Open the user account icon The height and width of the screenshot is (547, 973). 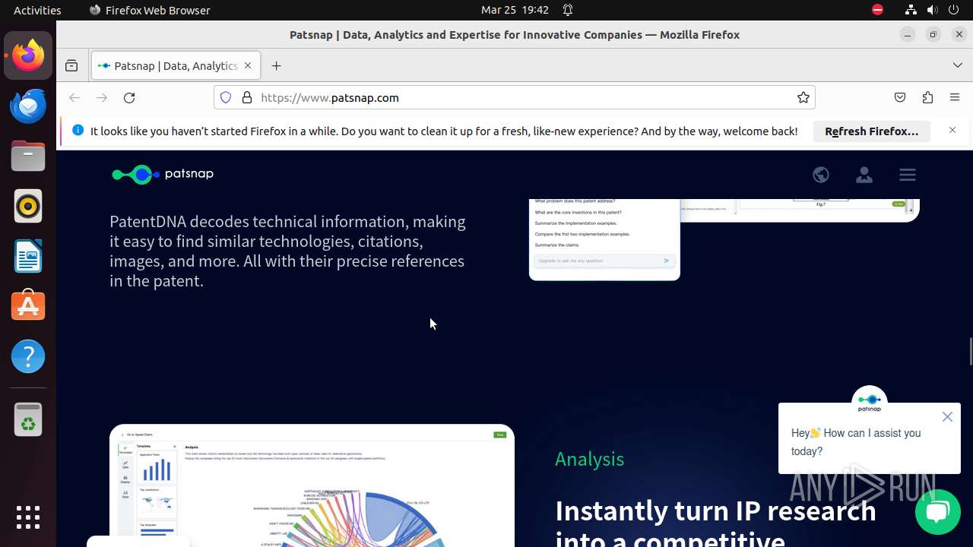pyautogui.click(x=864, y=175)
